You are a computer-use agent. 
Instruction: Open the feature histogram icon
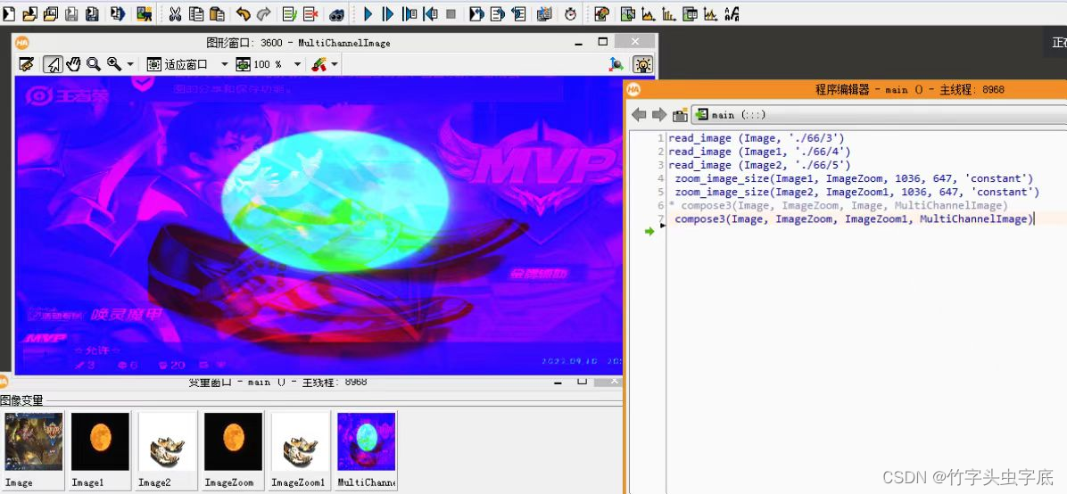[669, 13]
